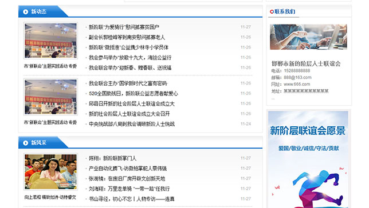Open article 中央统战部八局到我会调研新阶人士统战

click(132, 124)
